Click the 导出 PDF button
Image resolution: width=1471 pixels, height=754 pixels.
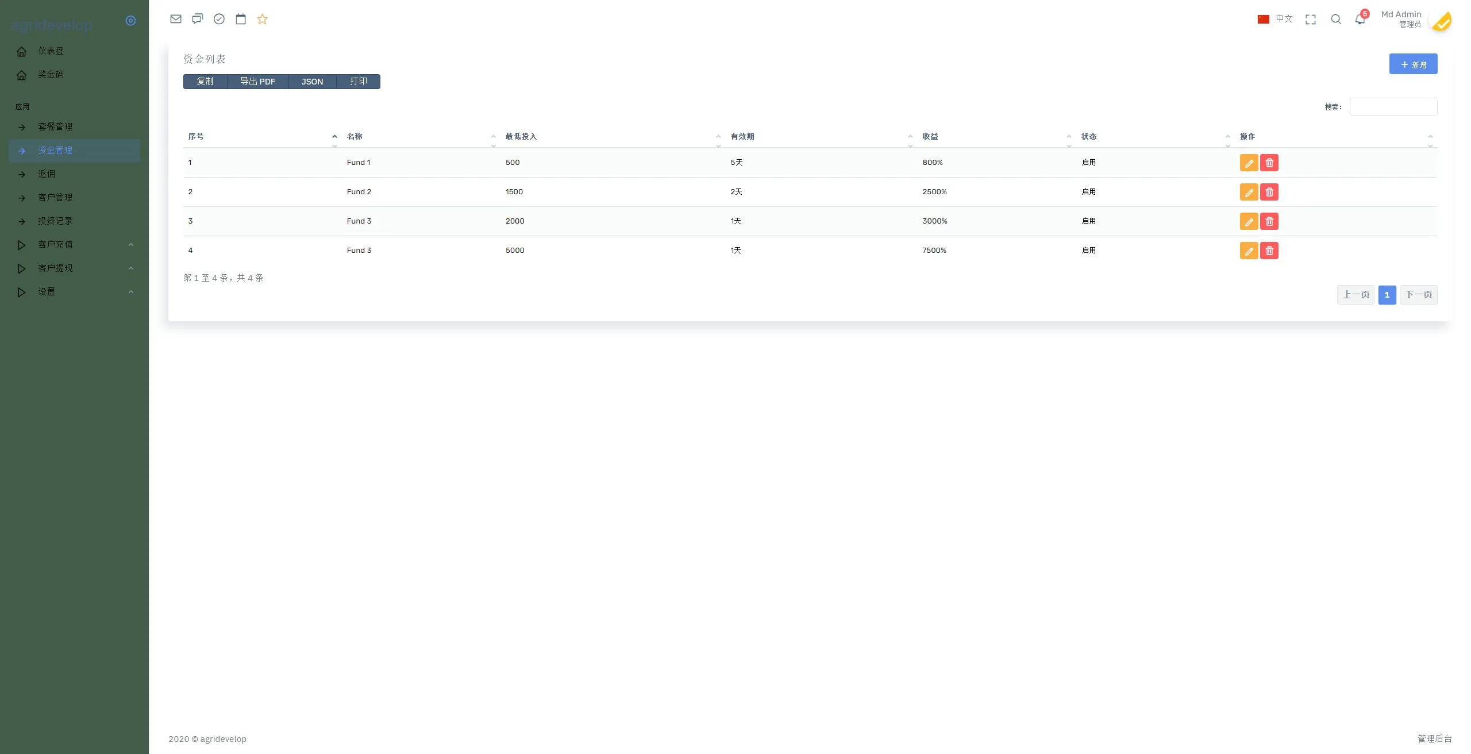coord(258,82)
